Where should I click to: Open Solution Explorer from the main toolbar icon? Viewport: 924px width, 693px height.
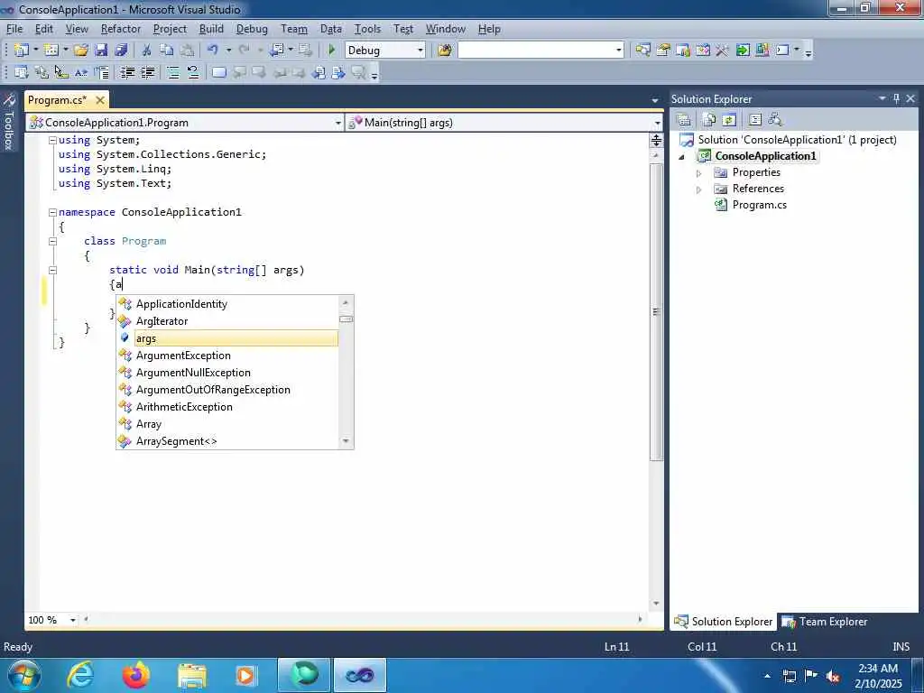(x=642, y=51)
